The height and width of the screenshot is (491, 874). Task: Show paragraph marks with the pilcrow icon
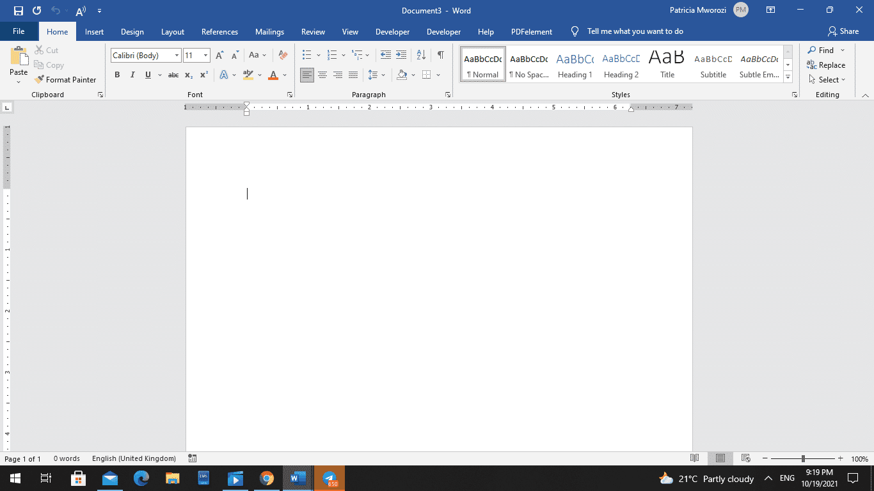440,56
